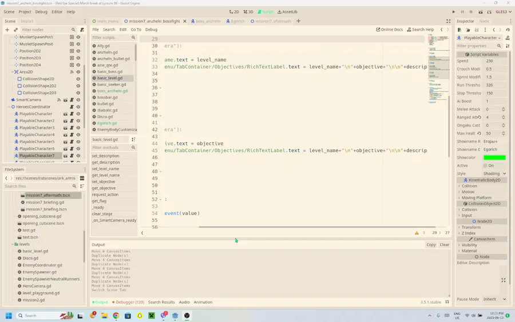Stop the running project

[x=471, y=12]
